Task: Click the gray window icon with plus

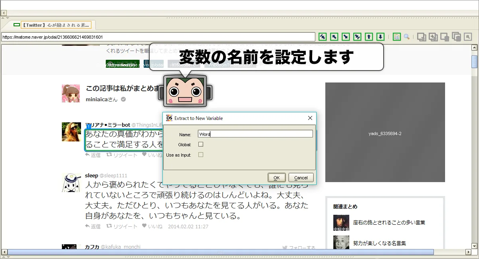Action: (433, 37)
